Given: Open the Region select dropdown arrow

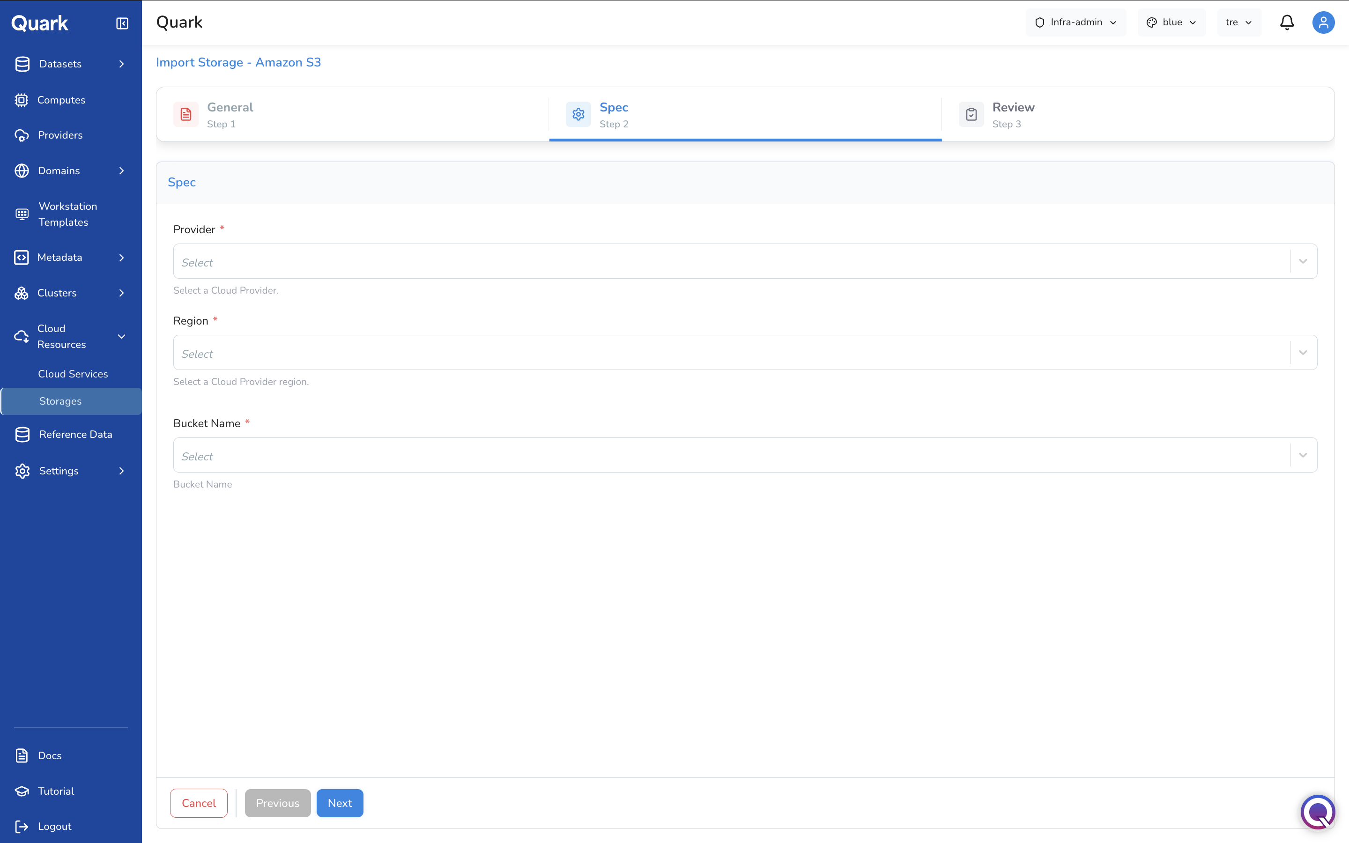Looking at the screenshot, I should pyautogui.click(x=1303, y=352).
